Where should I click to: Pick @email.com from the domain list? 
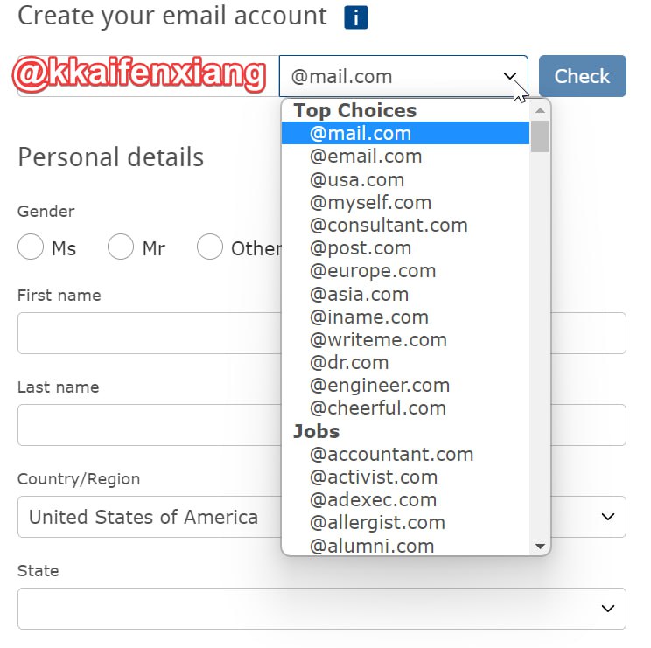(x=366, y=157)
